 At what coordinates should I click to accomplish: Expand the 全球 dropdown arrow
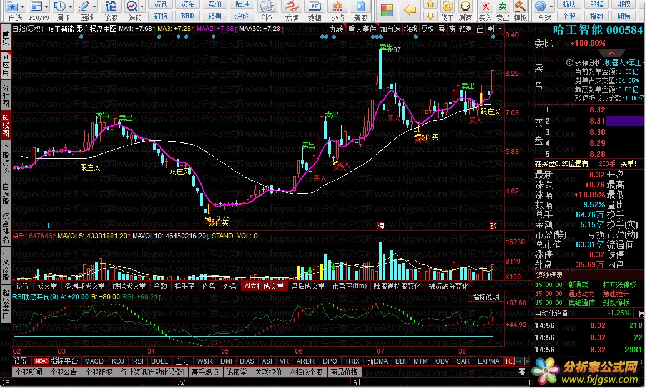click(551, 7)
